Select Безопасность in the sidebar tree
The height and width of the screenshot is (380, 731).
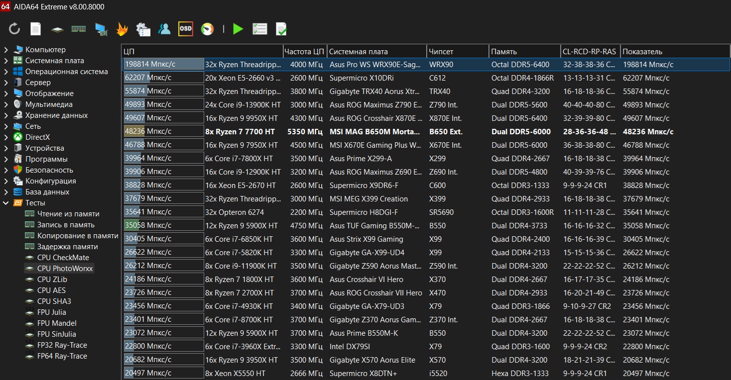(x=49, y=170)
